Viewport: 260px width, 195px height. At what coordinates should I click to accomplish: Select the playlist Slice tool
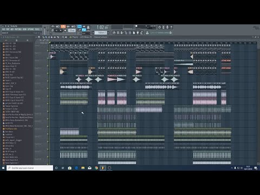[x=58, y=37]
